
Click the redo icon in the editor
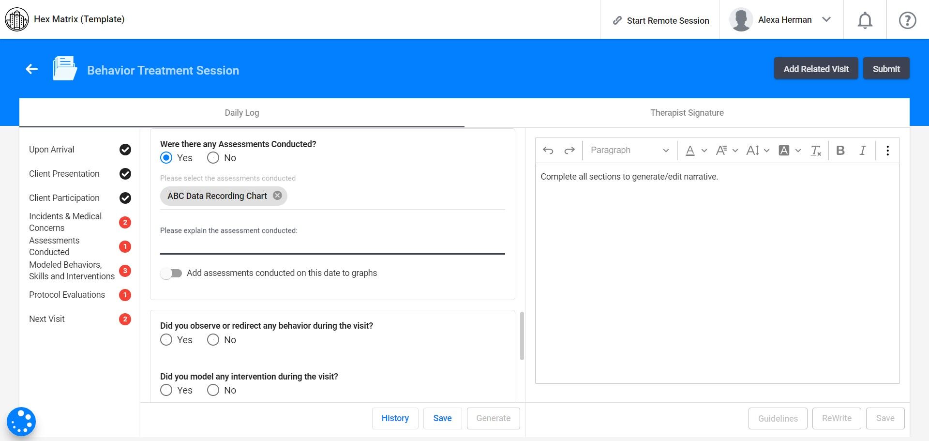tap(569, 151)
